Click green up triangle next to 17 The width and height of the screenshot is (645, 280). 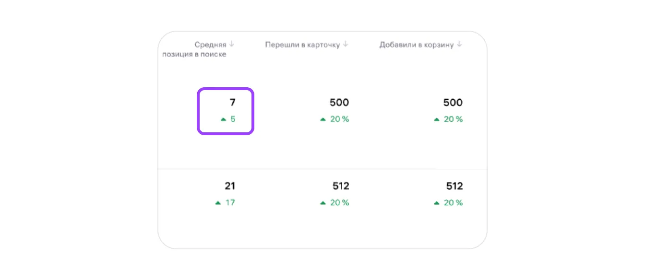(218, 203)
